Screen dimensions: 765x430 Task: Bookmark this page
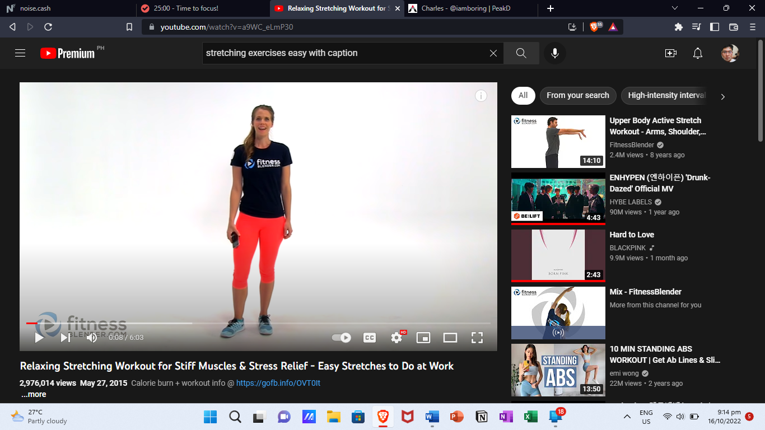pos(129,27)
